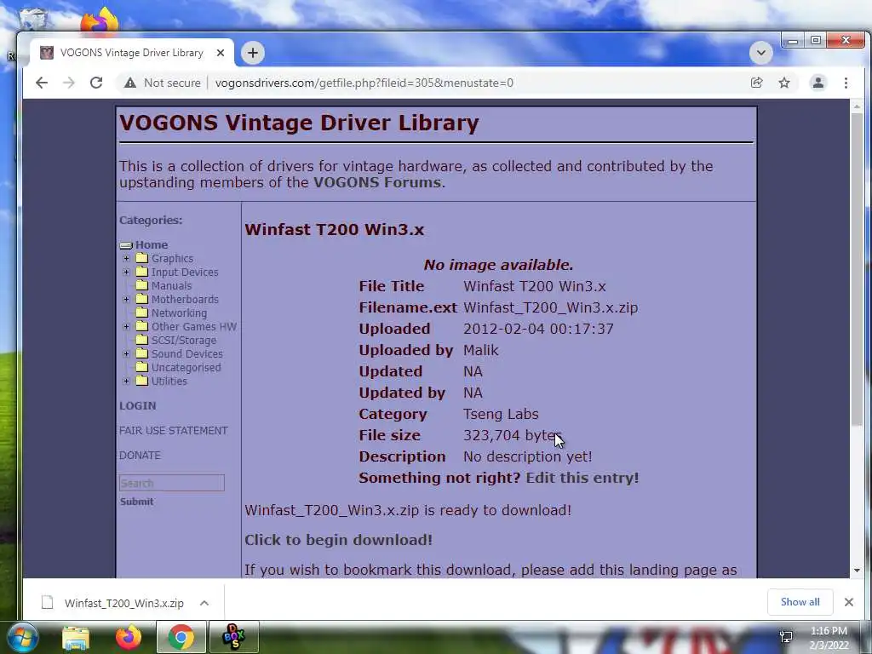The height and width of the screenshot is (654, 872).
Task: Bookmark this page with the star
Action: (x=784, y=83)
